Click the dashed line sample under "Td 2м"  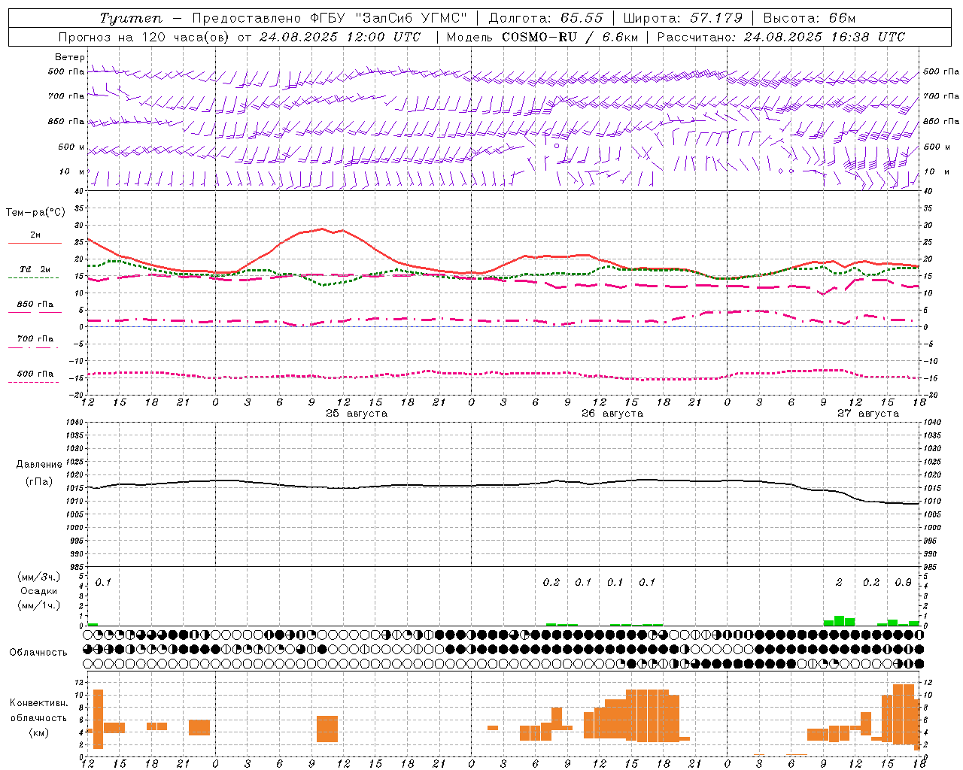click(33, 277)
